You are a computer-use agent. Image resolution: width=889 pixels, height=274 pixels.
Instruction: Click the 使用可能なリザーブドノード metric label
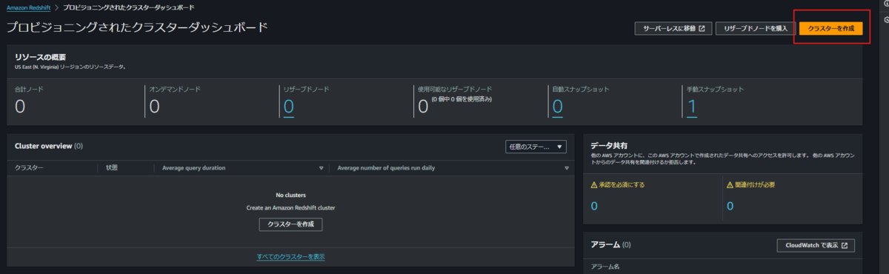455,89
